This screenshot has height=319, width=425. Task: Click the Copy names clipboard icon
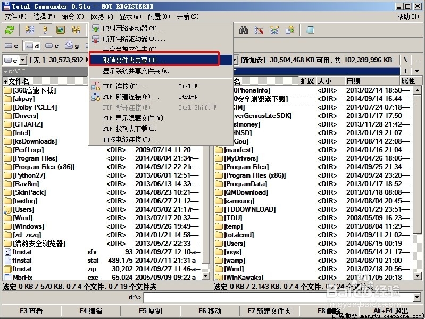pos(290,30)
